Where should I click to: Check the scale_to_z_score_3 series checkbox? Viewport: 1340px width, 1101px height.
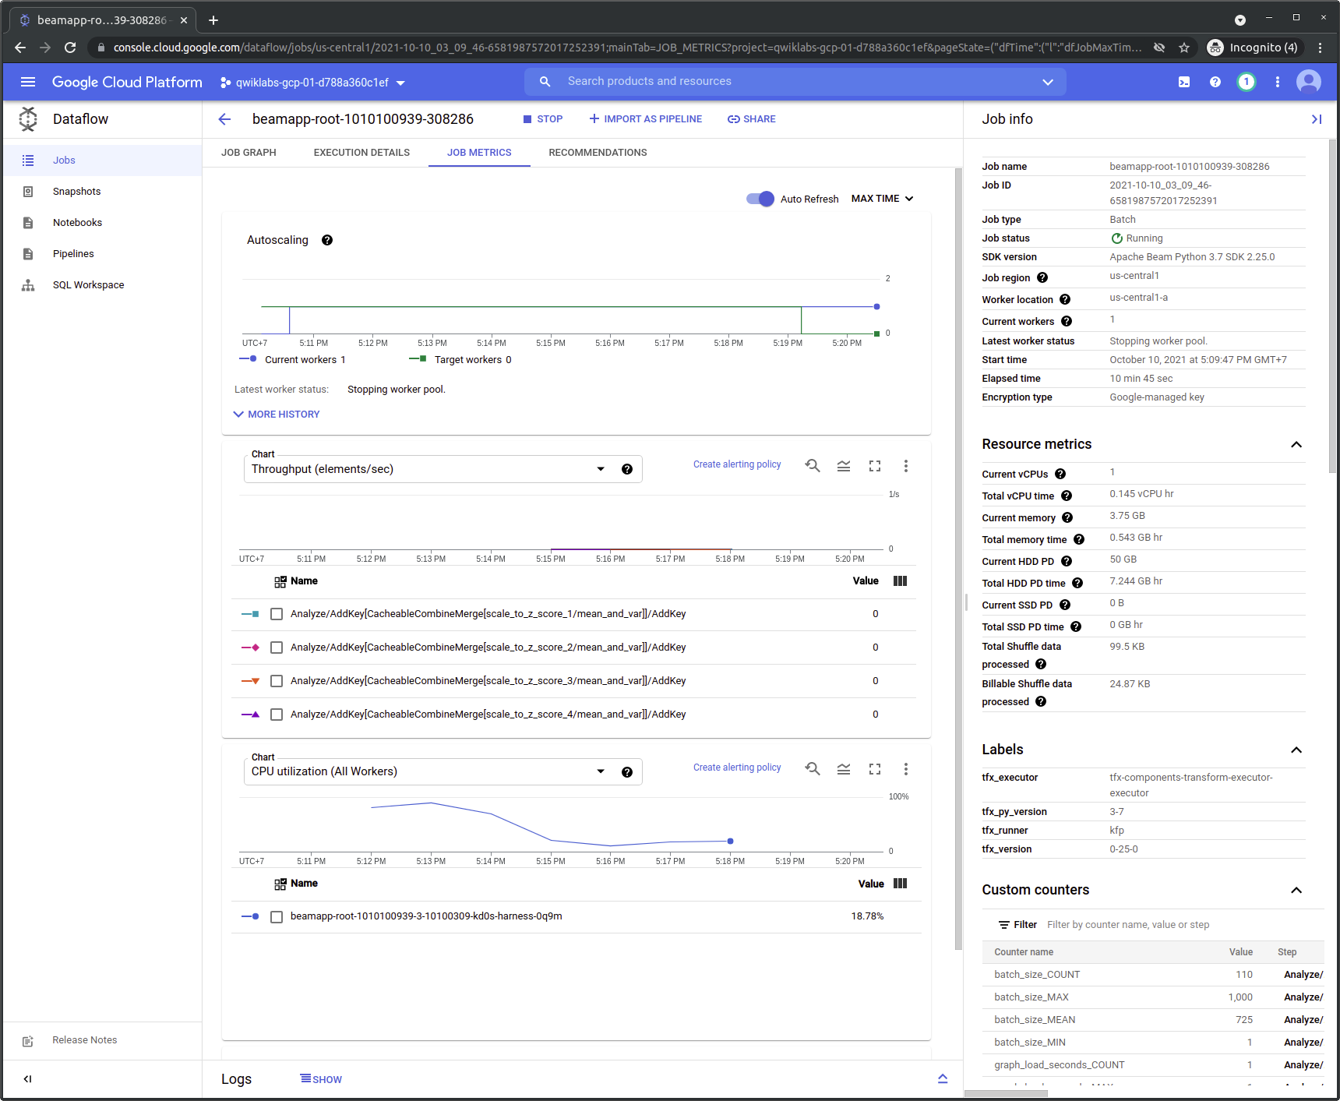click(277, 681)
